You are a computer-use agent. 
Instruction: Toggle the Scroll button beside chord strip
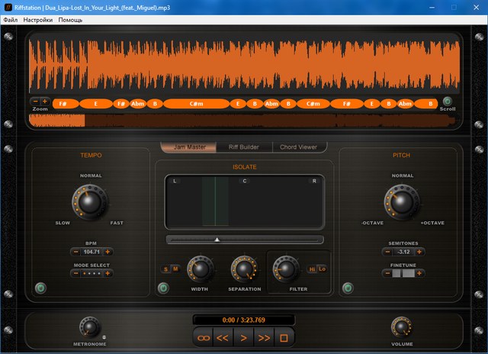(x=447, y=101)
